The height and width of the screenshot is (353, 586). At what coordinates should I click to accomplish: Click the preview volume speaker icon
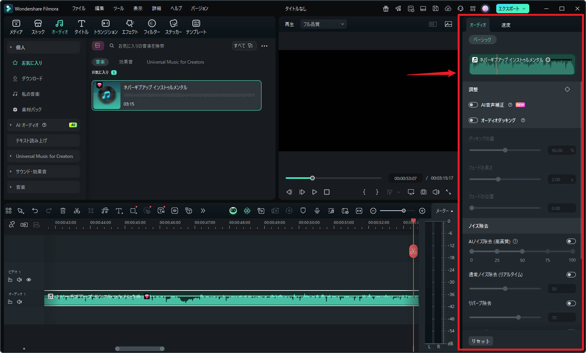point(436,192)
